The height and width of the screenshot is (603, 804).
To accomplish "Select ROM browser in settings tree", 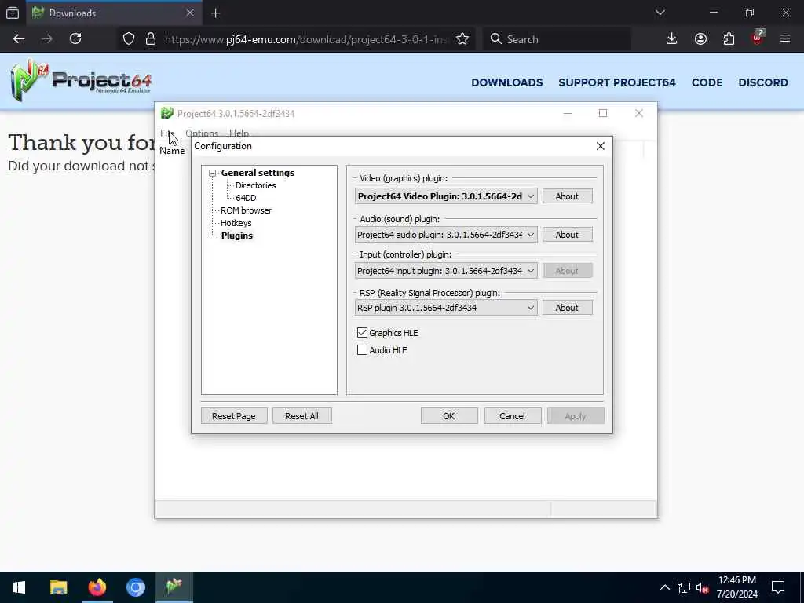I will point(246,210).
